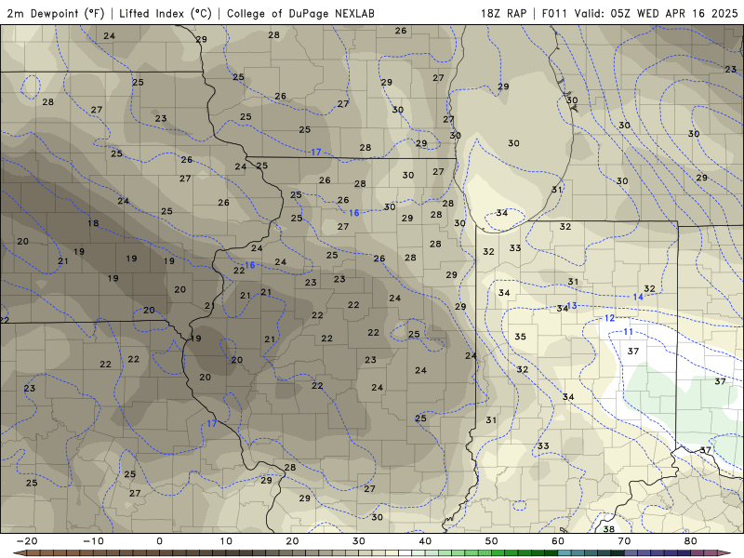Click the 60 label on the color scale
Screen dimensions: 744x558
[x=558, y=541]
